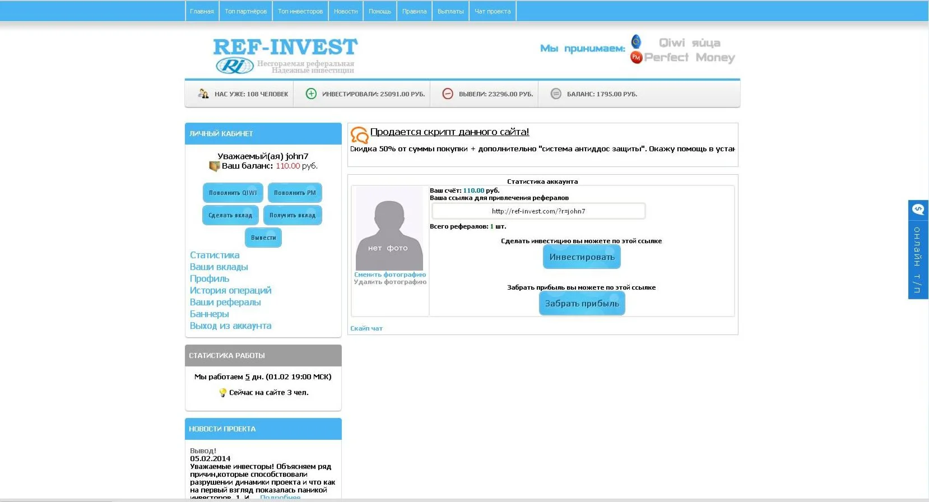Click the Мы работаем 5 дн. text

[263, 377]
